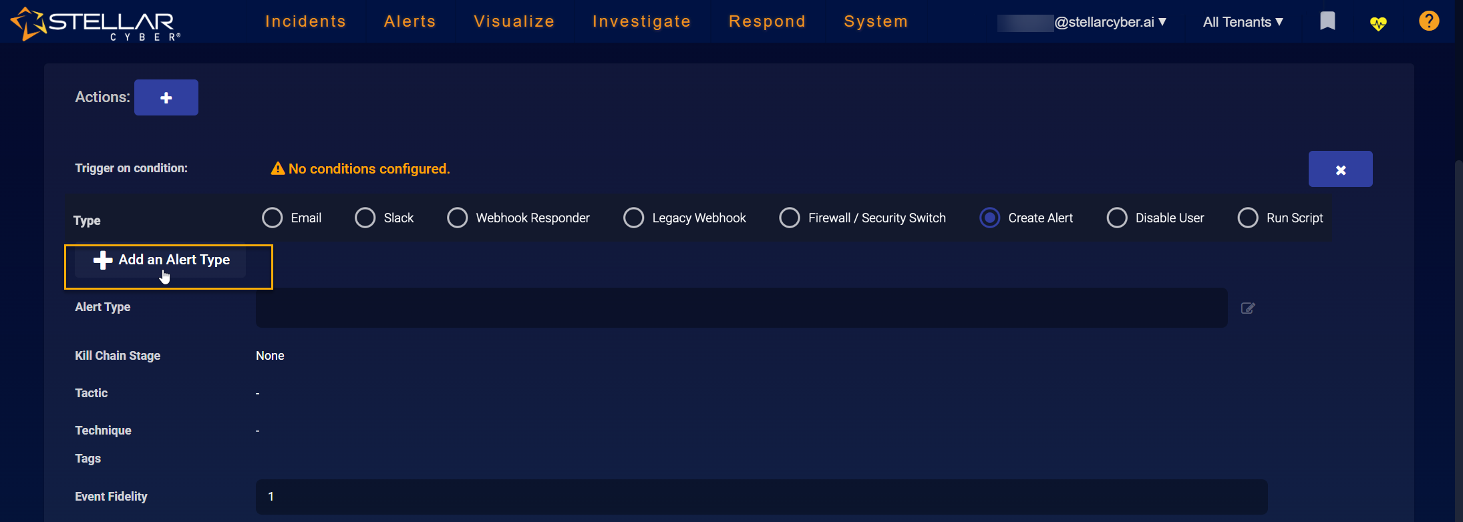Open the bookmark icon in header
This screenshot has height=522, width=1463.
(x=1327, y=21)
